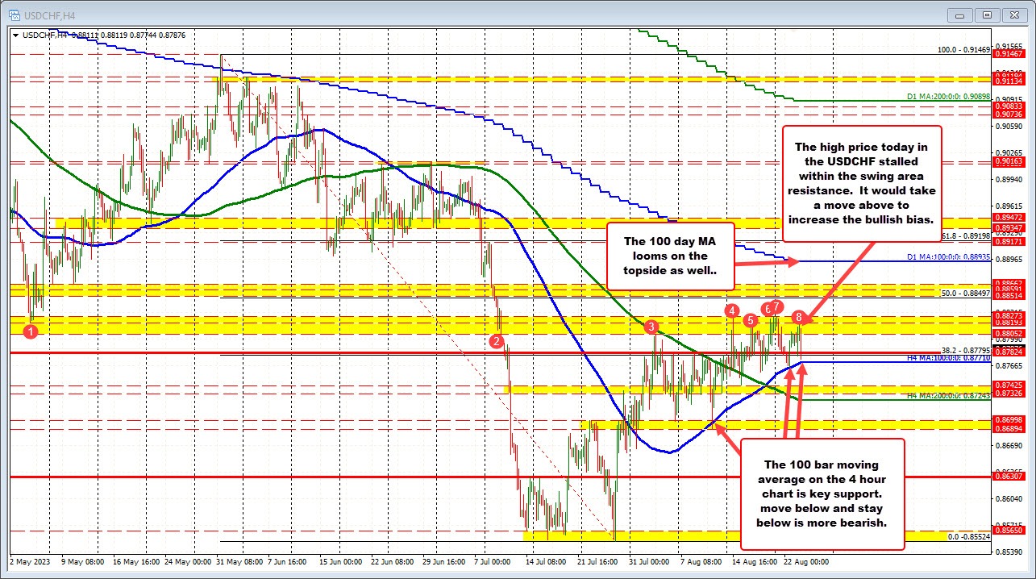Select marker 4 above the August swing high

click(732, 310)
